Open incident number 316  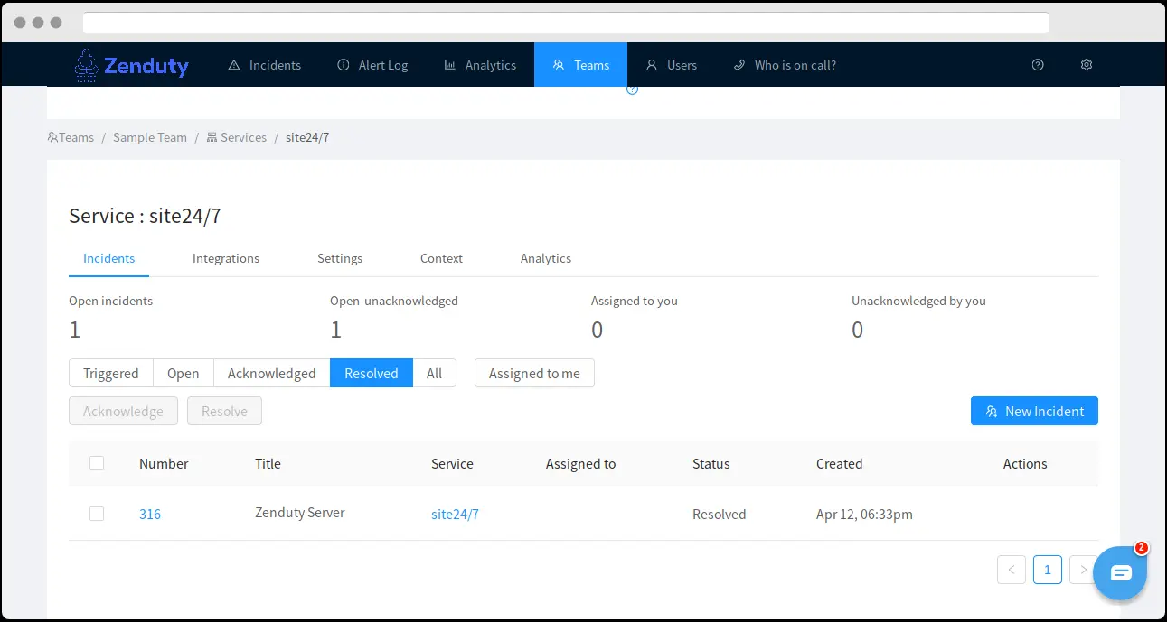coord(150,514)
